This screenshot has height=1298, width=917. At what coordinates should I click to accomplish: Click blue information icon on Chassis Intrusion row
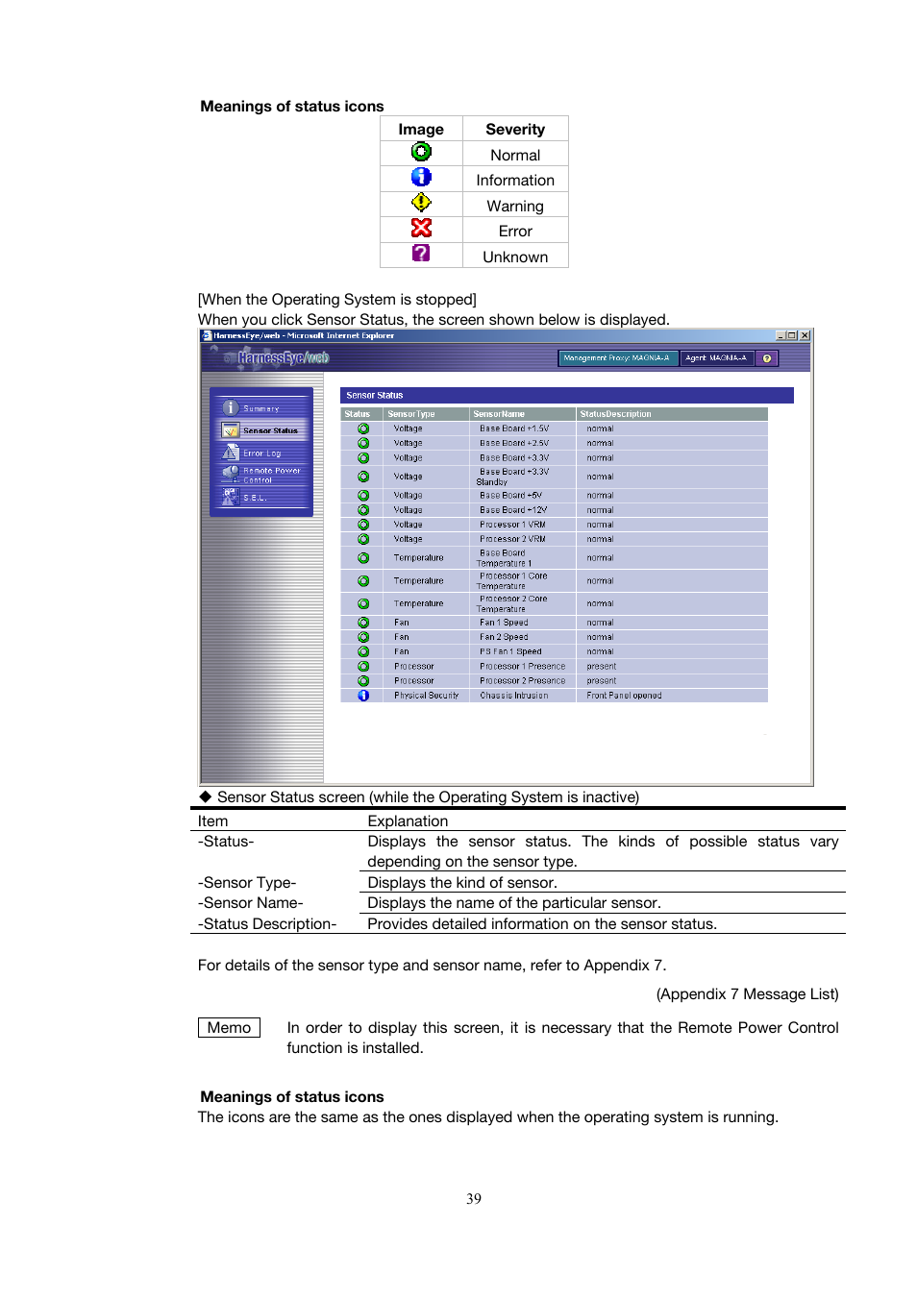(361, 695)
